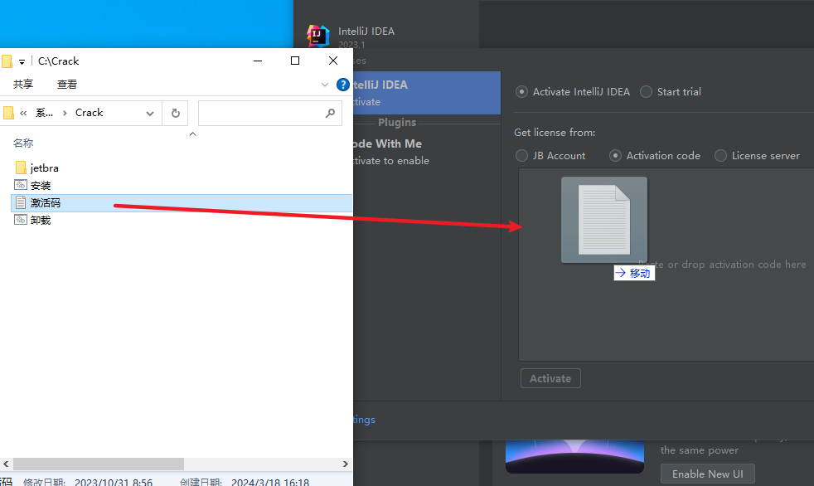Click the jetbra folder icon
Viewport: 814px width, 486px height.
pyautogui.click(x=21, y=168)
